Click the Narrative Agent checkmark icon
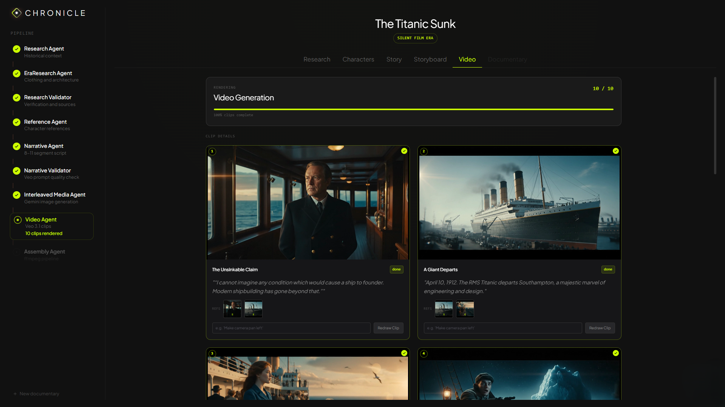725x407 pixels. tap(17, 146)
